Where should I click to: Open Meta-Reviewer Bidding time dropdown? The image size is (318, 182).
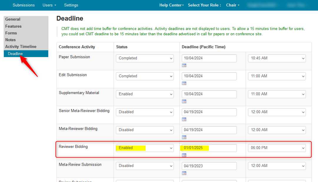click(277, 130)
